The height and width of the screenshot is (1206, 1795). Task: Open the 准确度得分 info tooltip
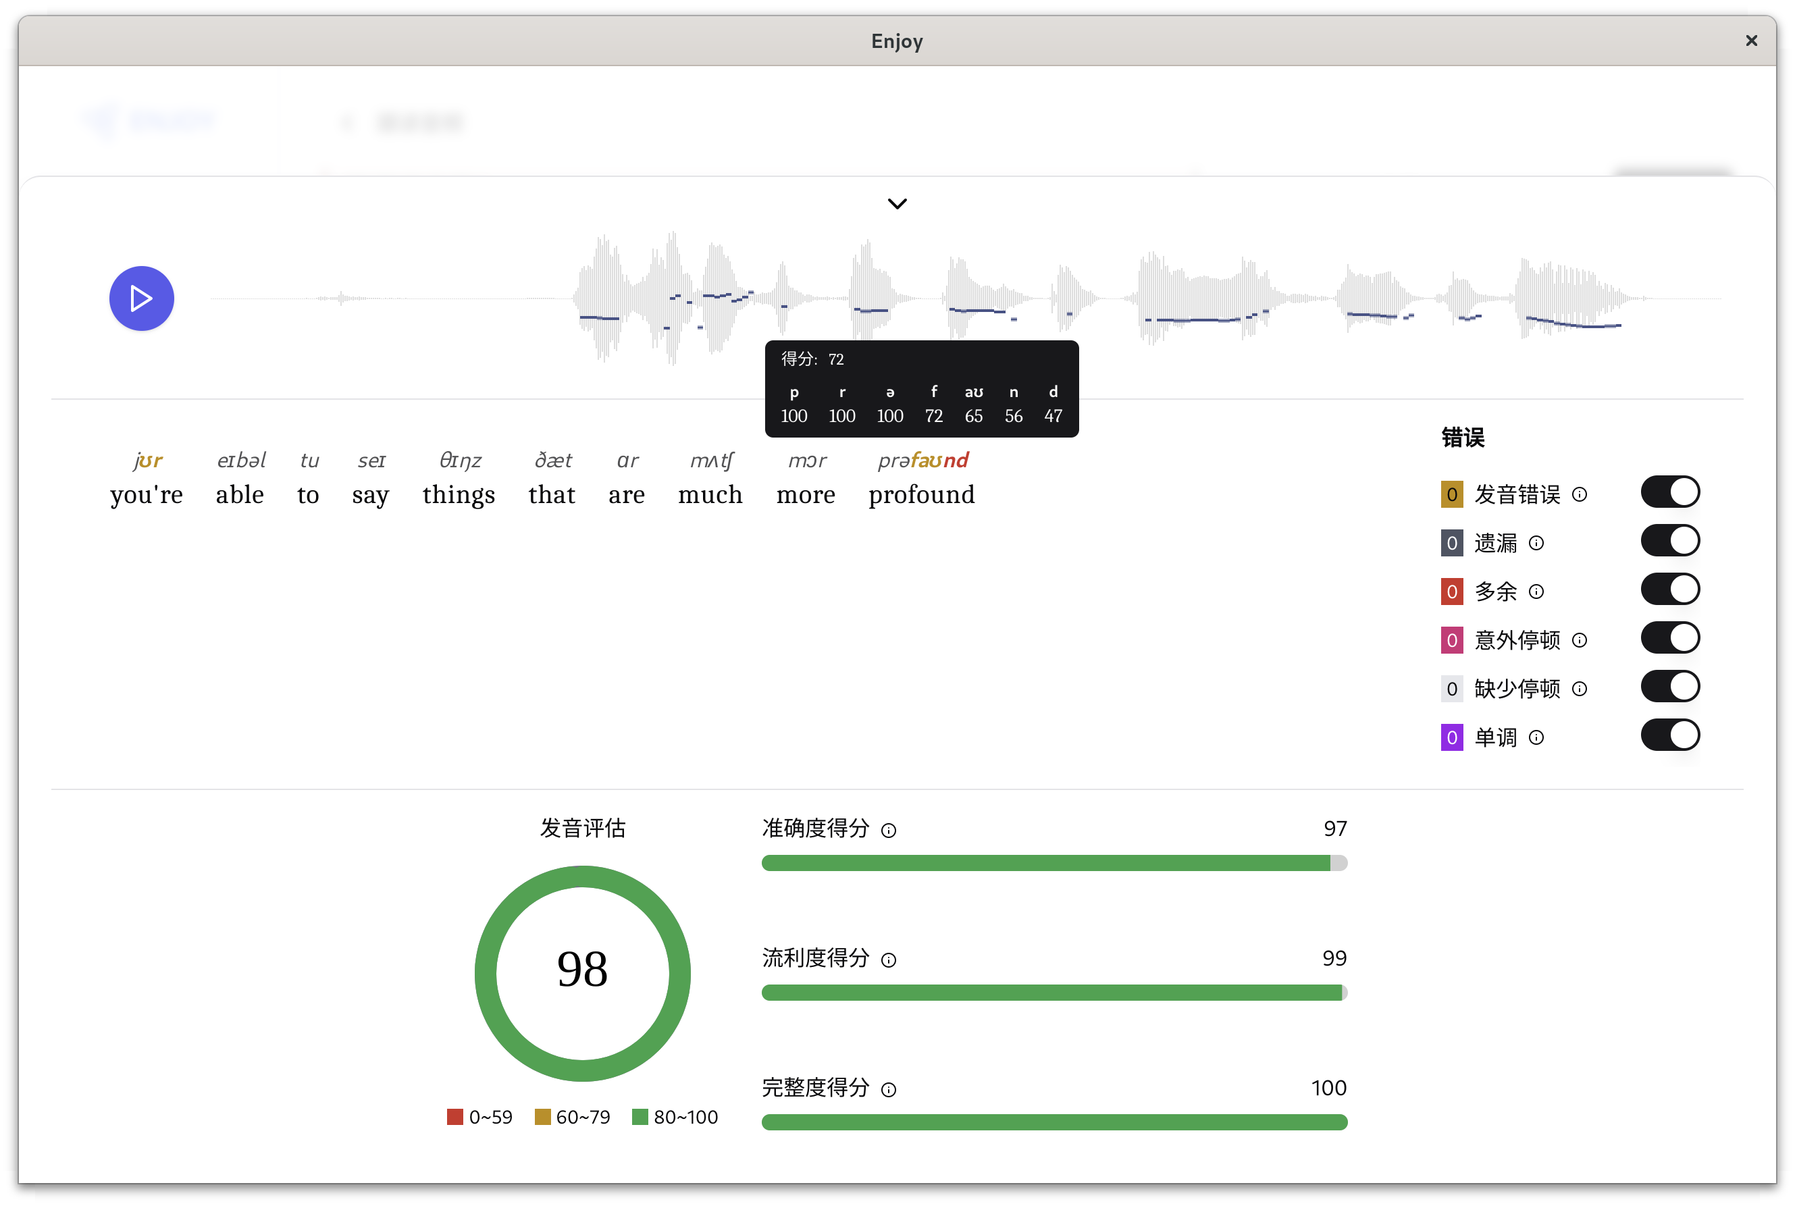pyautogui.click(x=889, y=830)
